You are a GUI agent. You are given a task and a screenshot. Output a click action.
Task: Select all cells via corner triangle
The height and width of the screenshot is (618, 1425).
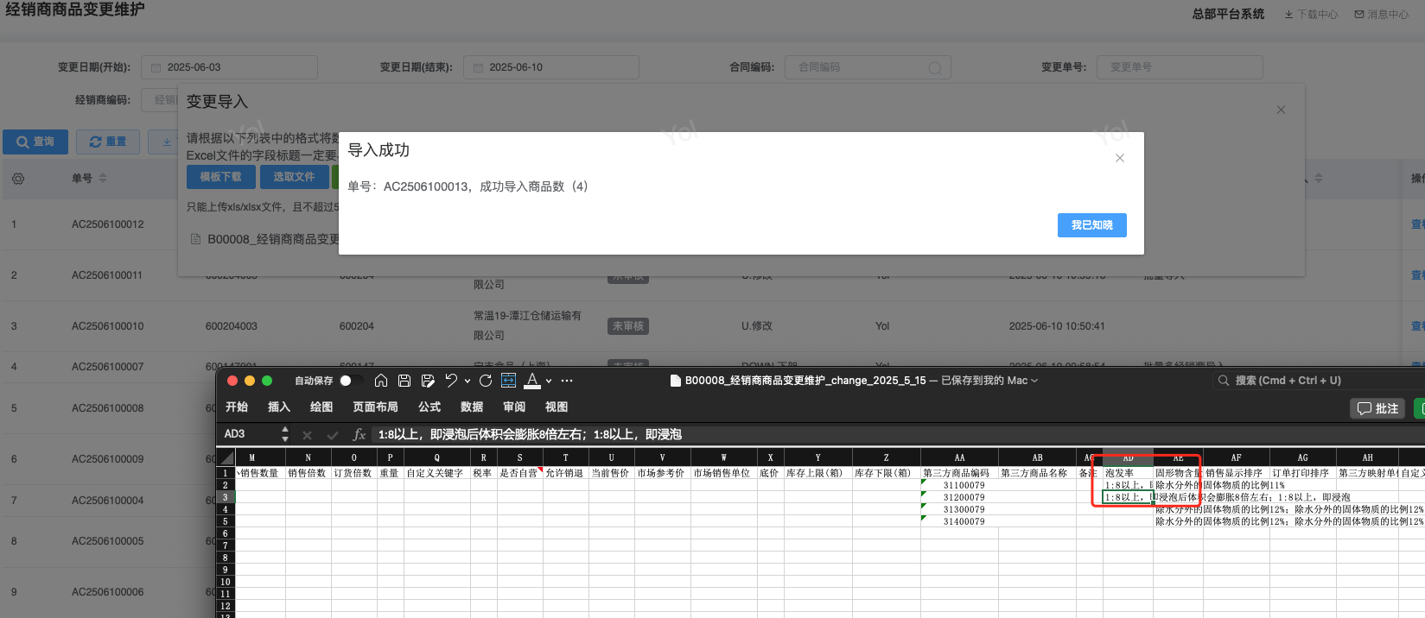click(x=226, y=457)
